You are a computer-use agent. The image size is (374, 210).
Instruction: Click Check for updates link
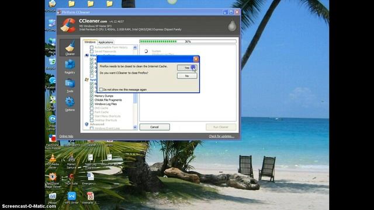pos(221,136)
